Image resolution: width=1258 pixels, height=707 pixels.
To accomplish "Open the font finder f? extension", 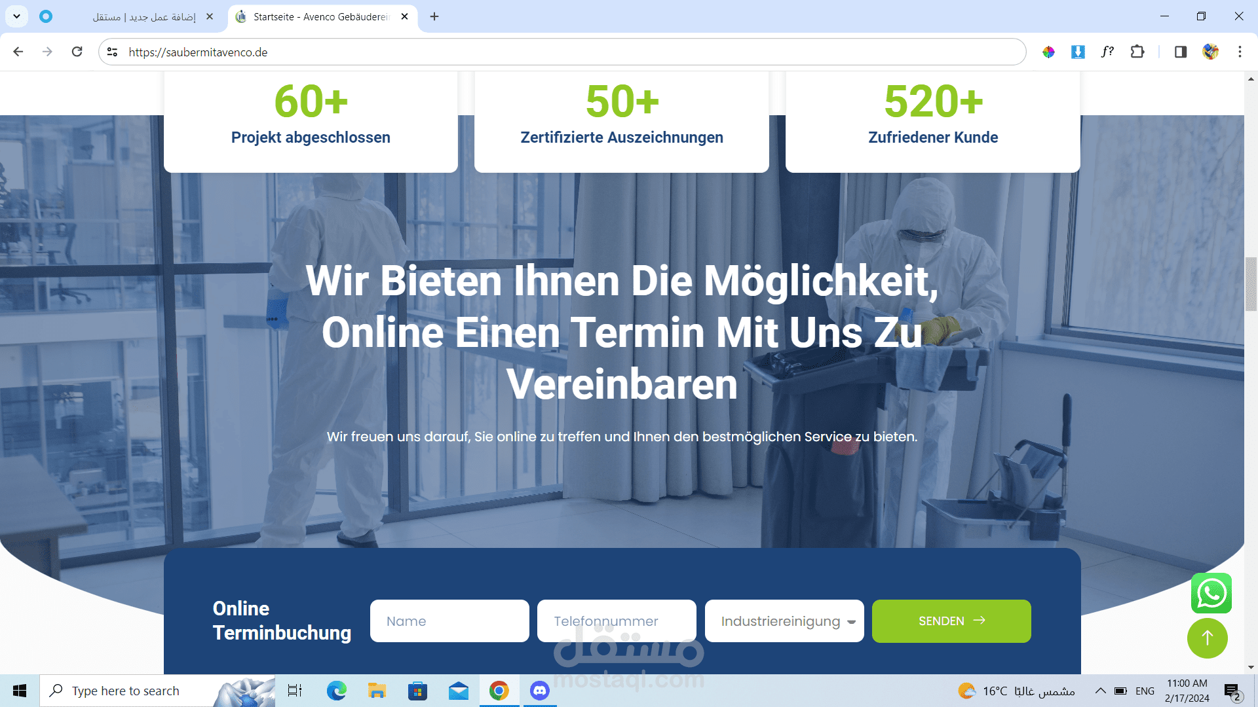I will [1107, 52].
